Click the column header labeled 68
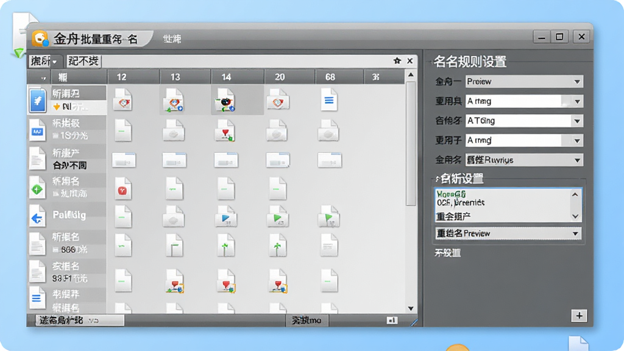The width and height of the screenshot is (624, 351). pyautogui.click(x=339, y=77)
